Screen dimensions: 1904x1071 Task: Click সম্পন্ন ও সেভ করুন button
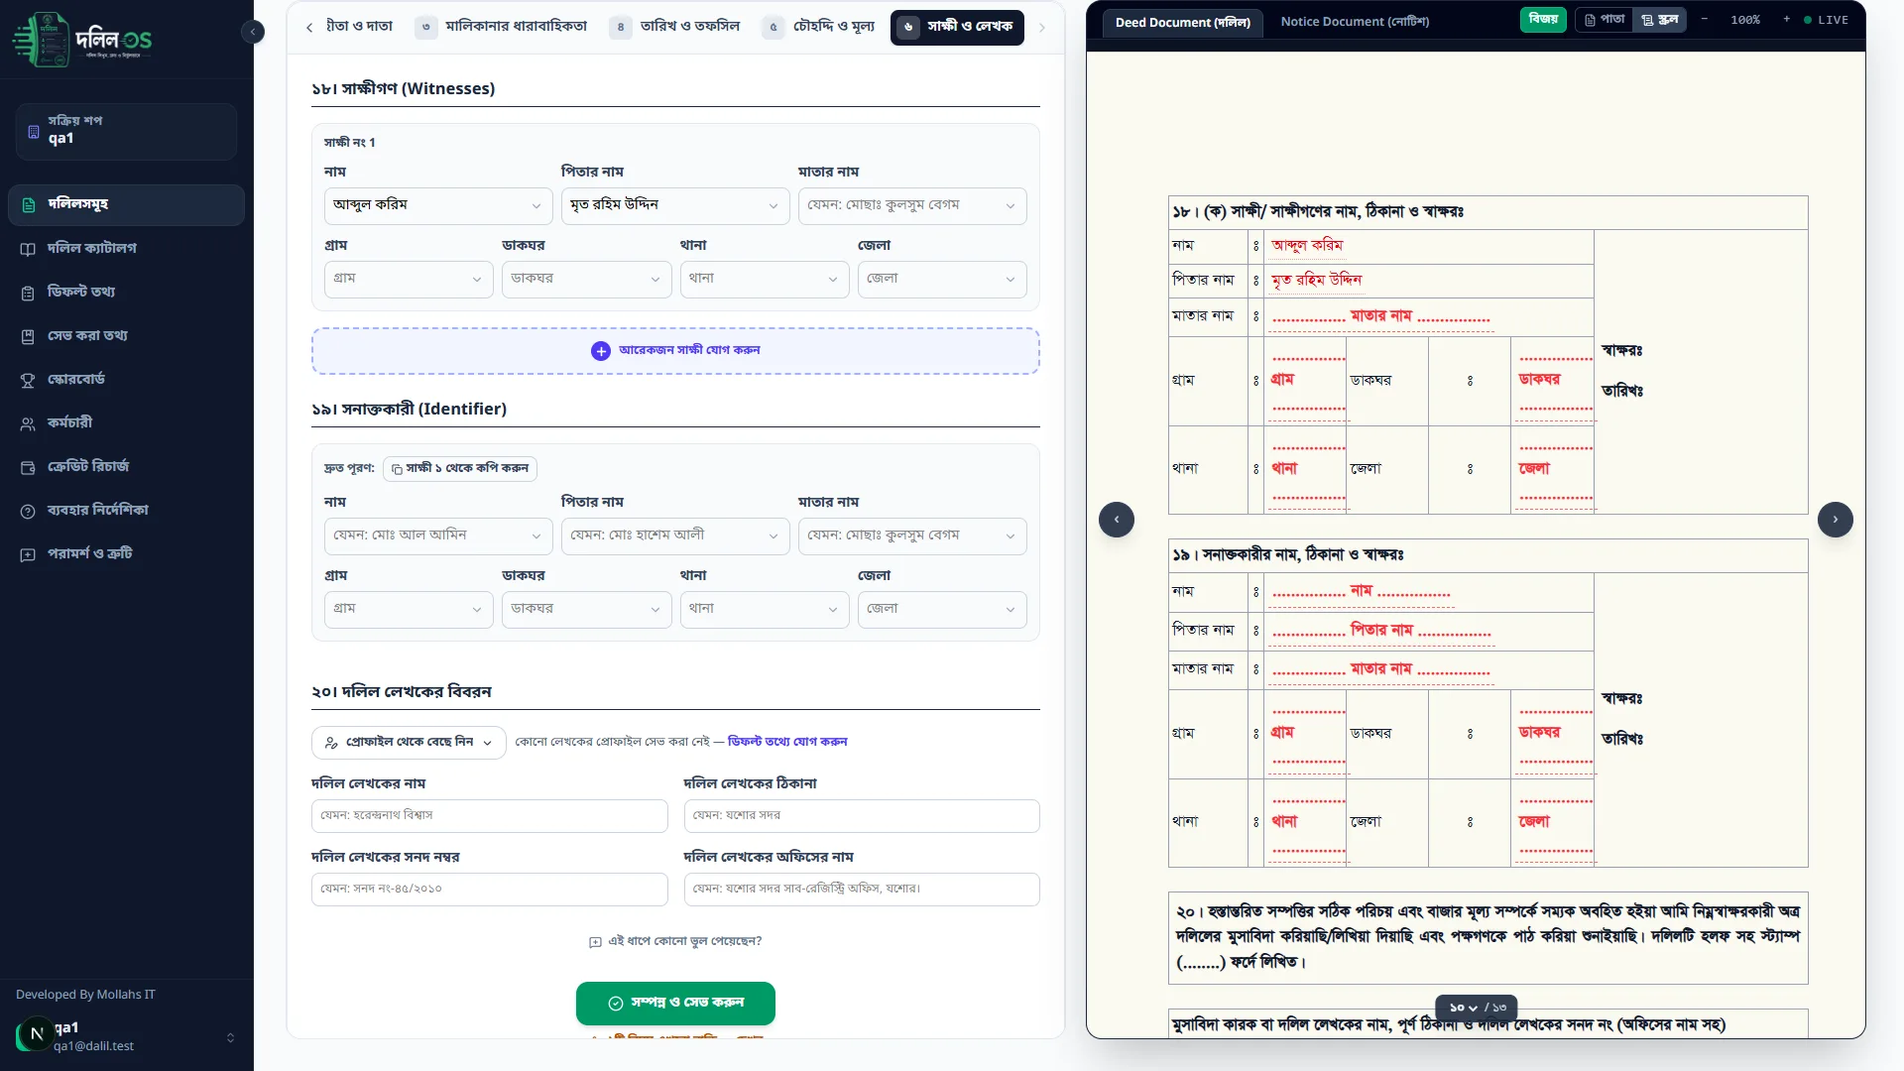(675, 1004)
